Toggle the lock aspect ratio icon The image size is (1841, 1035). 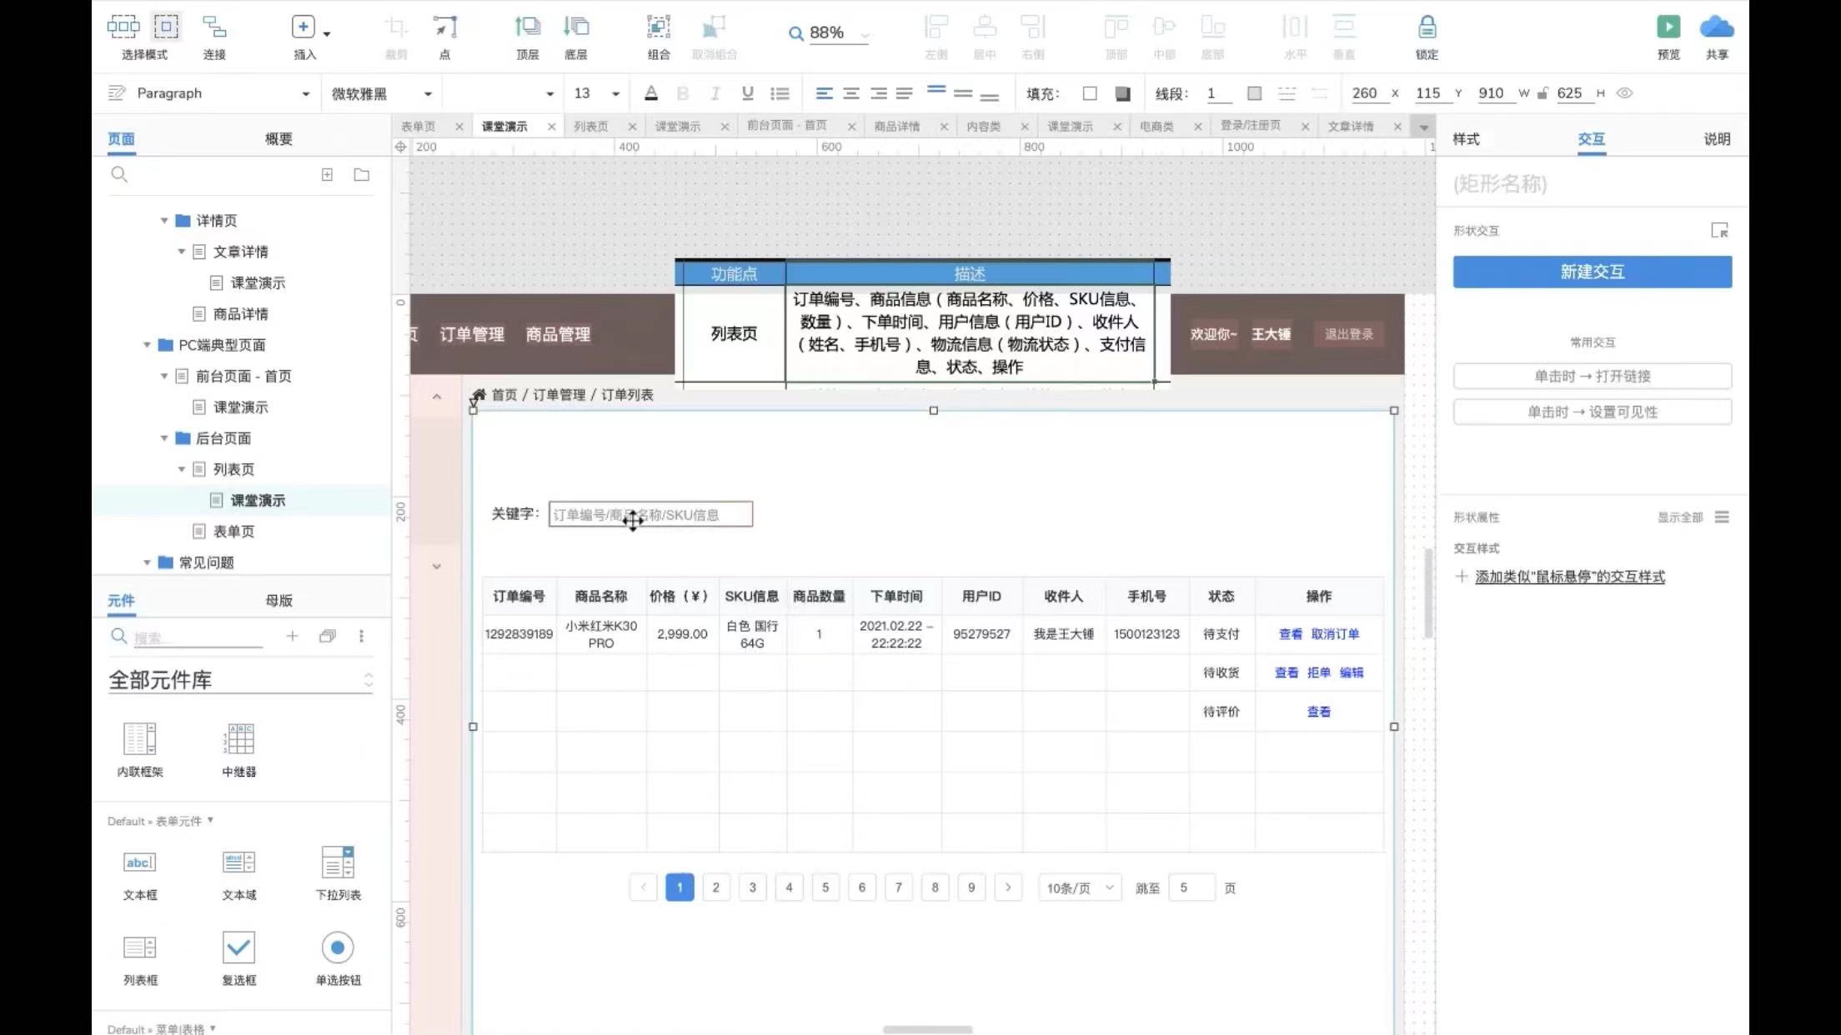click(1542, 93)
